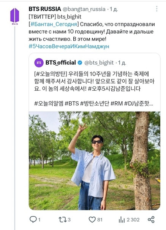Open the share icon

pyautogui.click(x=151, y=220)
